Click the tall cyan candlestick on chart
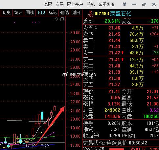159x150 pixels. (42, 116)
